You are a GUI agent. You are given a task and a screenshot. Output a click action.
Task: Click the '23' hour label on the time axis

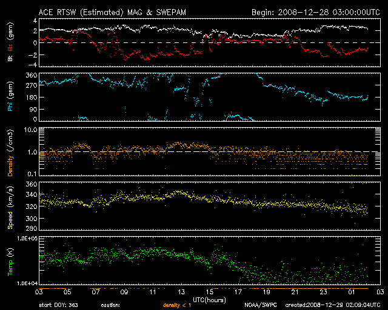323,292
